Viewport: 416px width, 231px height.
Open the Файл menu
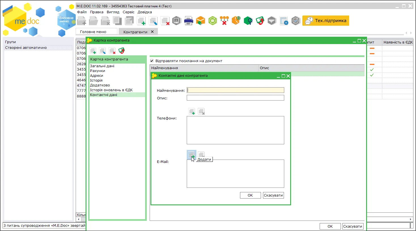point(82,12)
